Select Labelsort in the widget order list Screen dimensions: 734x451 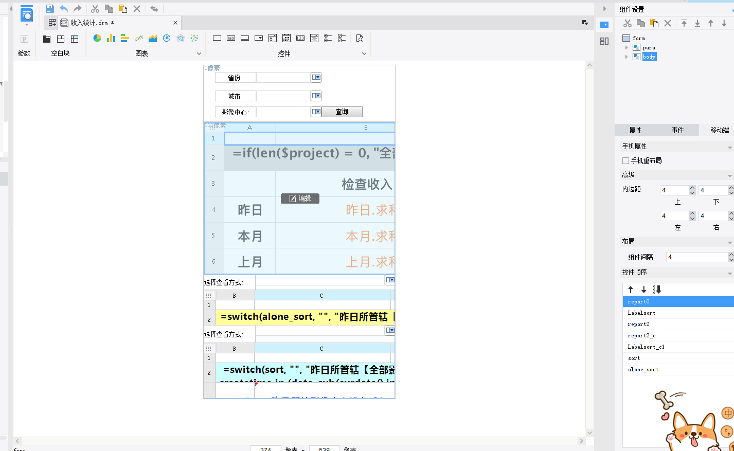click(678, 313)
